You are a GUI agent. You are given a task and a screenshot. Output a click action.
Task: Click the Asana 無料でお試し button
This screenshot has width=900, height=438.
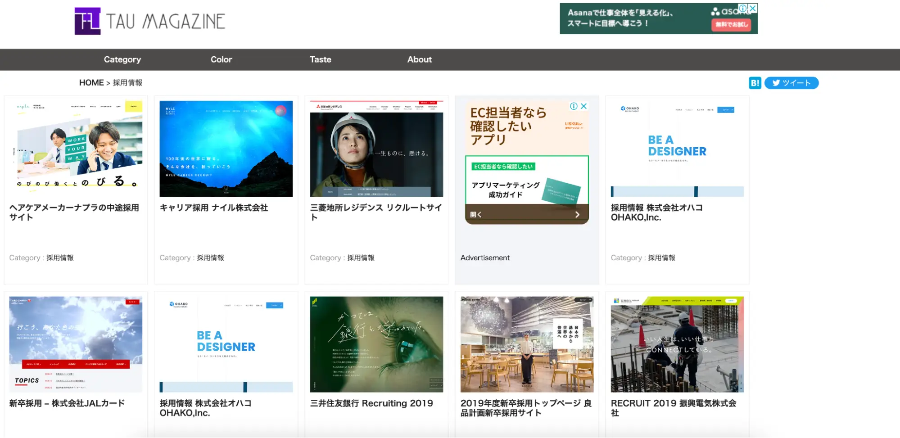click(731, 24)
